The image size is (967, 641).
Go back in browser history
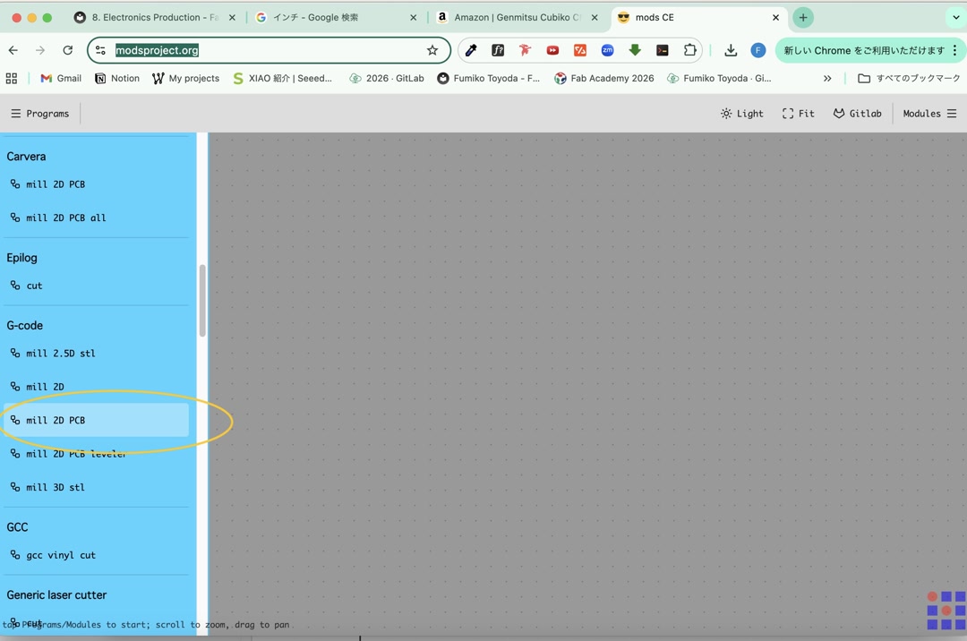pos(13,50)
